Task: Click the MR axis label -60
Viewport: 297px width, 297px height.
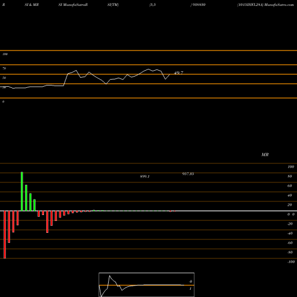Action: pos(290,243)
